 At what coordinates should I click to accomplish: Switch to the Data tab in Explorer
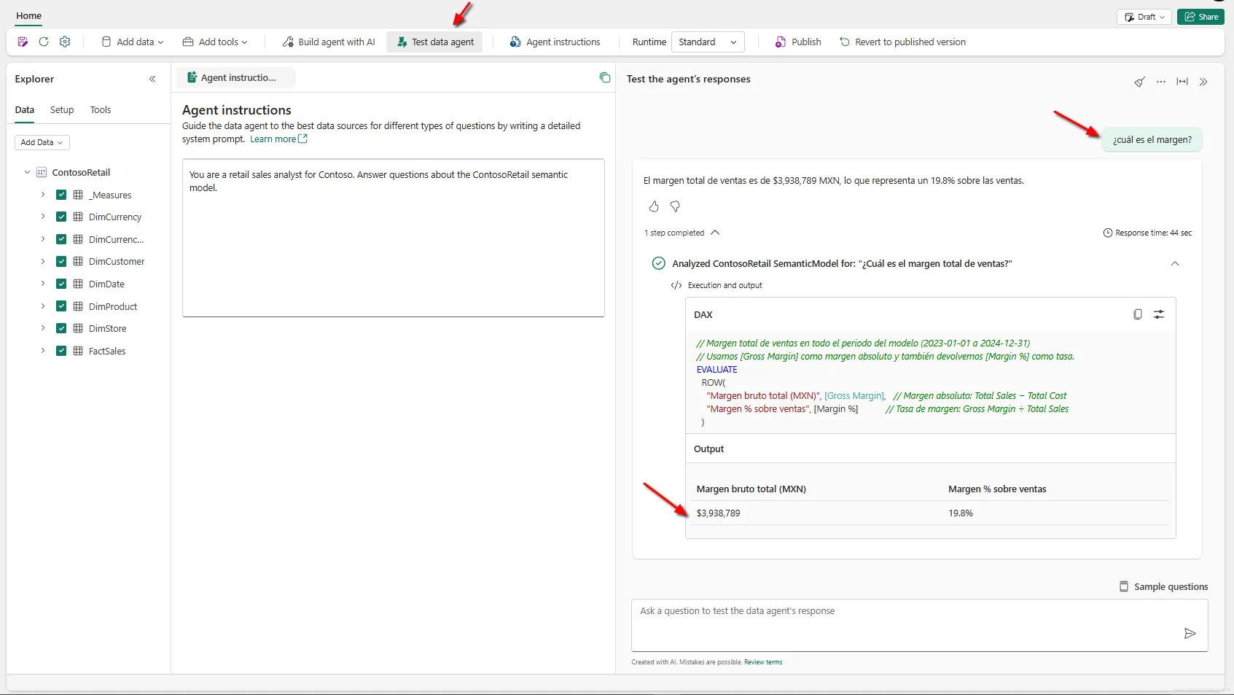pyautogui.click(x=25, y=110)
